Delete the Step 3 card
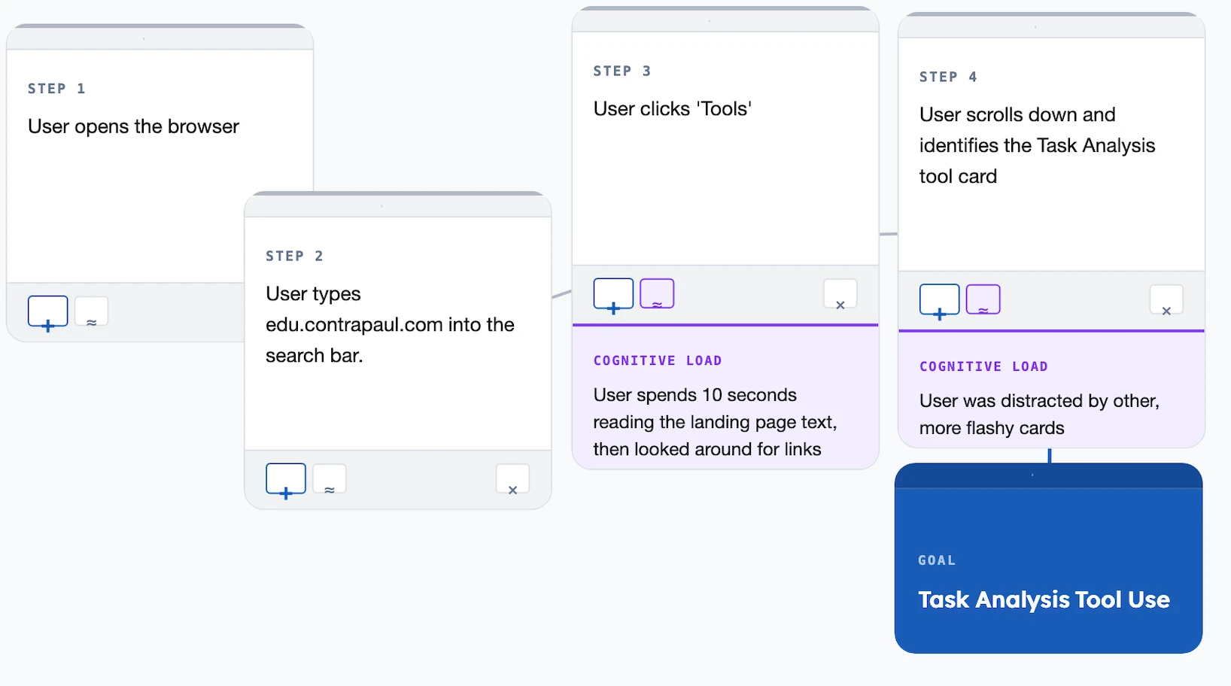1231x686 pixels. point(840,294)
